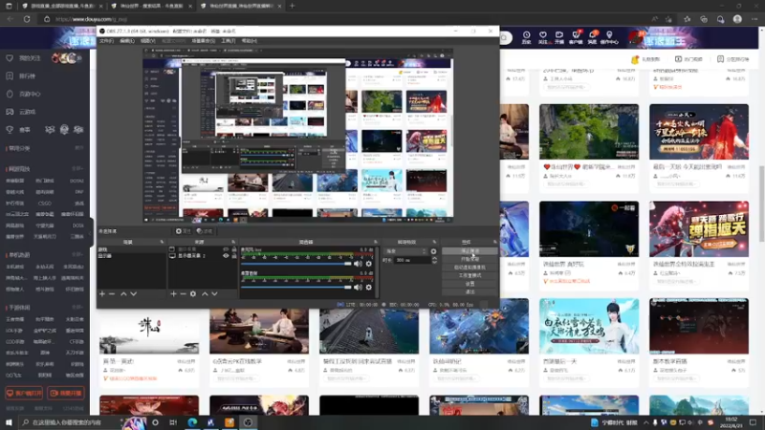Click source 滤镜 filters button above panels
This screenshot has width=765, height=430.
click(205, 231)
